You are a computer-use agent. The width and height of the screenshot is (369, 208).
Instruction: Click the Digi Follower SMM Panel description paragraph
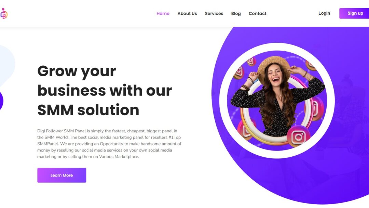(109, 144)
